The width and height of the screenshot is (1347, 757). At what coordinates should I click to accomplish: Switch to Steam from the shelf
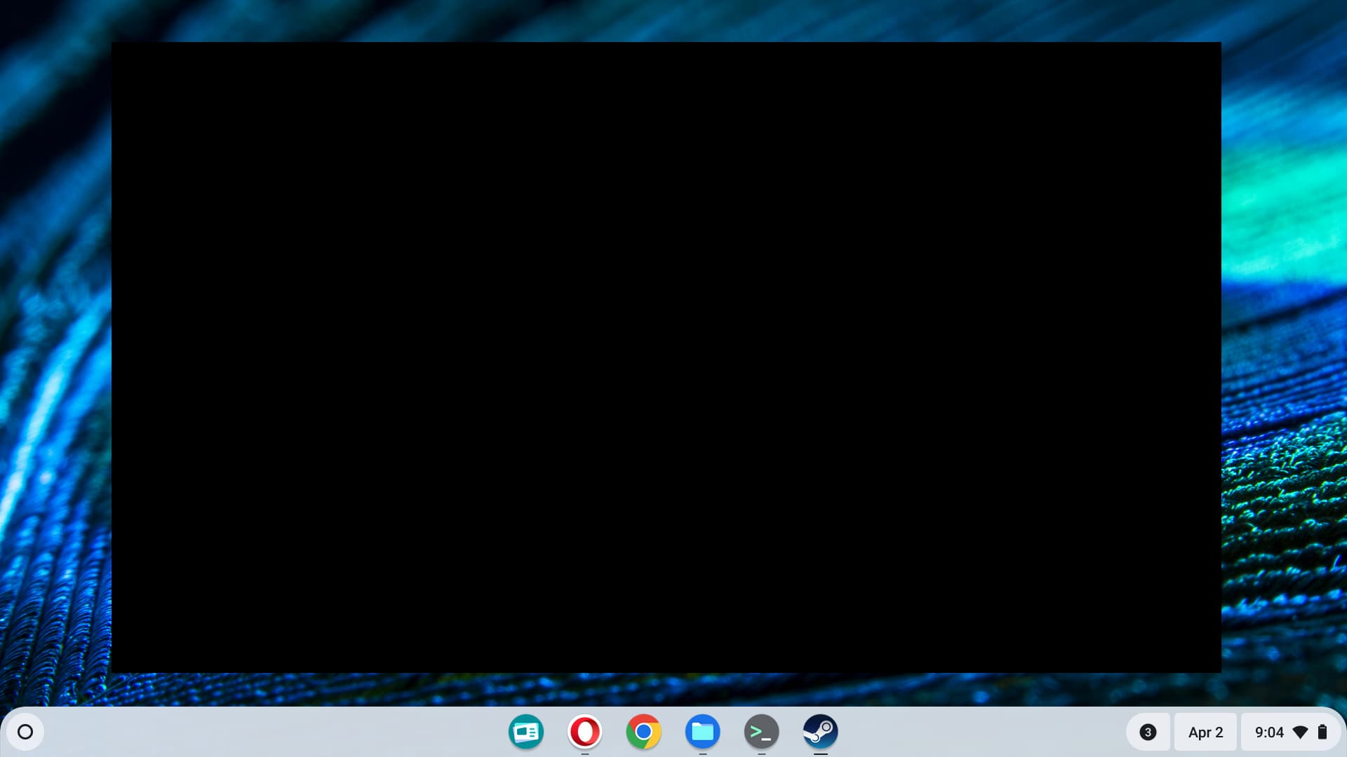[820, 732]
